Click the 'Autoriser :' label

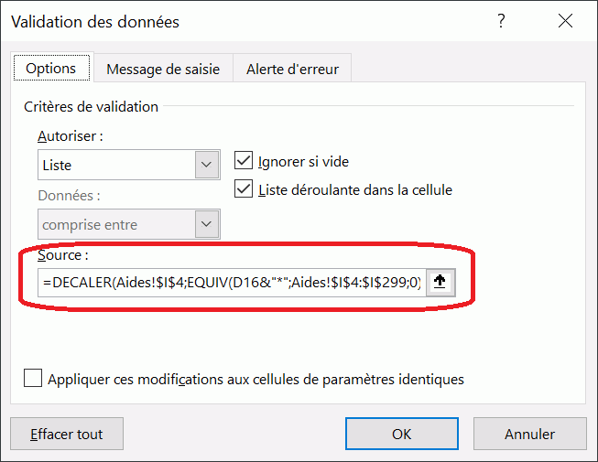[71, 136]
